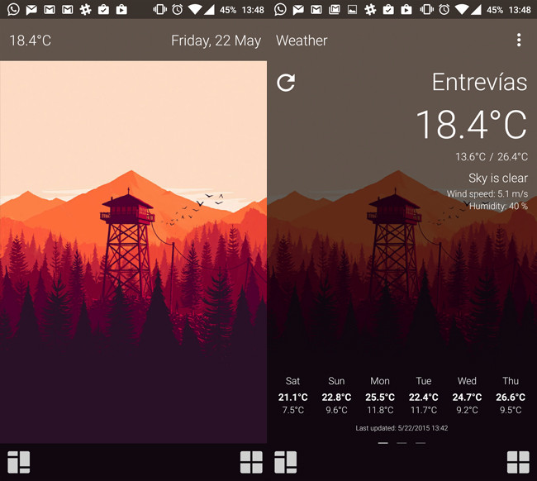Select the Mon forecast column
The image size is (537, 481).
380,395
